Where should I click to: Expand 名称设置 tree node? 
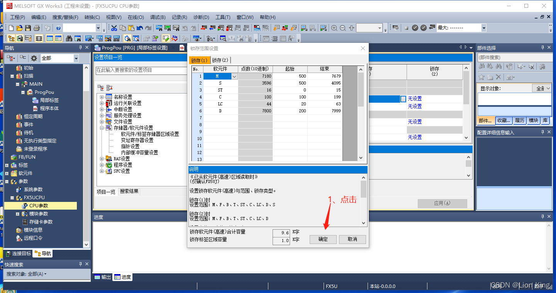point(102,97)
